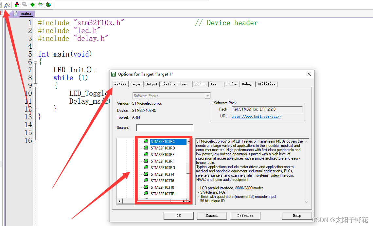Open the Debug tab

(247, 84)
